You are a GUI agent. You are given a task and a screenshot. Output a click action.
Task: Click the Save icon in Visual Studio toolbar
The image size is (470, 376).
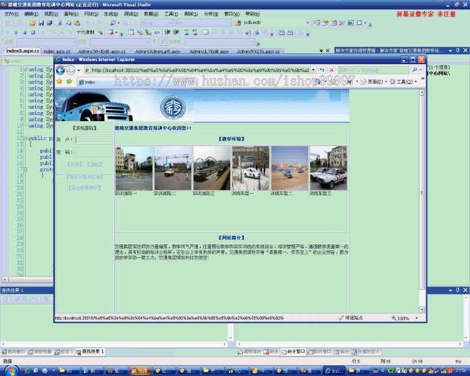[41, 23]
